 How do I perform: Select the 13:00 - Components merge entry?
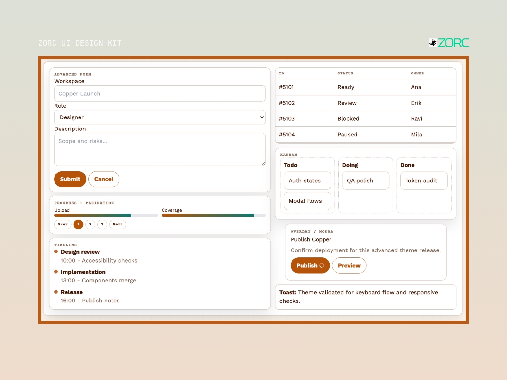[x=98, y=280]
